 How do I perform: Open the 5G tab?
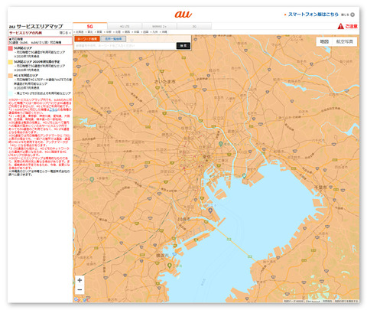pyautogui.click(x=90, y=26)
